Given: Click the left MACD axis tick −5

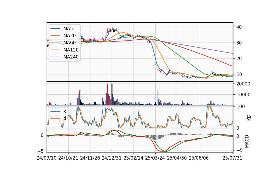Looking at the screenshot, I should pyautogui.click(x=41, y=151).
